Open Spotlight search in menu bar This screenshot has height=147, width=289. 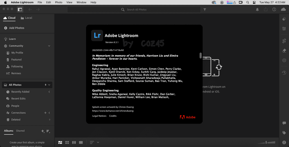[x=248, y=2]
